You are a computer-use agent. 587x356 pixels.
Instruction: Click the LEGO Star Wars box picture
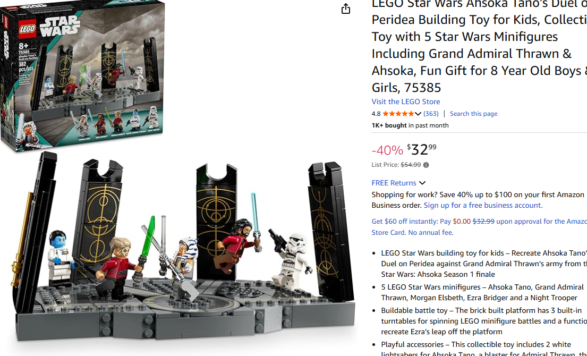(82, 74)
